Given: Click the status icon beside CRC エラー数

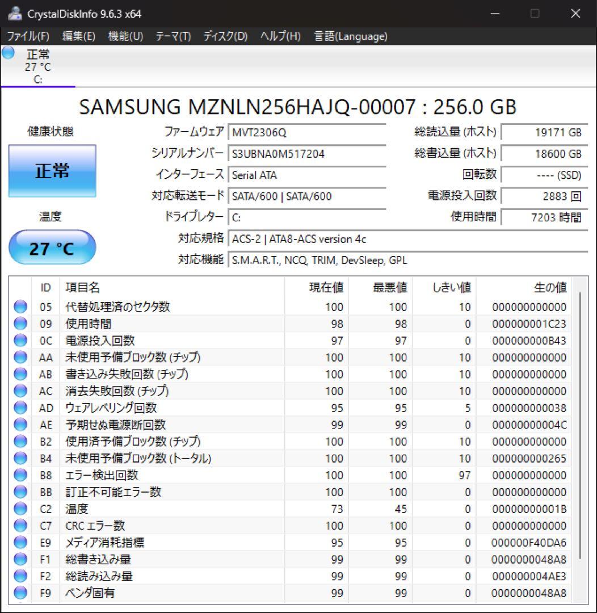Looking at the screenshot, I should click(20, 526).
